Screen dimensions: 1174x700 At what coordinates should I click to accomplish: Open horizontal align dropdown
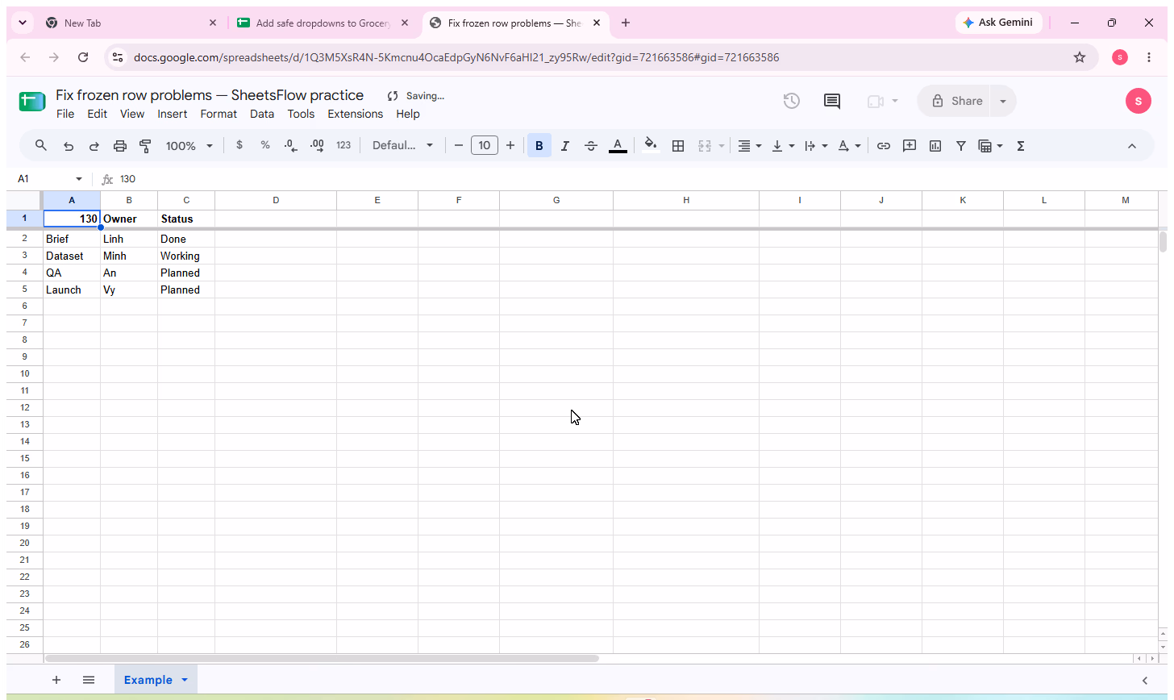click(x=750, y=146)
